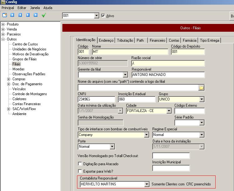Open the Porte Normal dropdown
The image size is (234, 191).
(112, 147)
